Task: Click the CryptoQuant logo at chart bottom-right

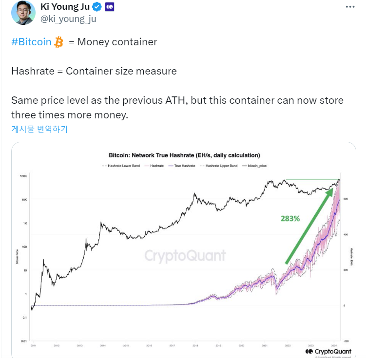Action: (324, 351)
